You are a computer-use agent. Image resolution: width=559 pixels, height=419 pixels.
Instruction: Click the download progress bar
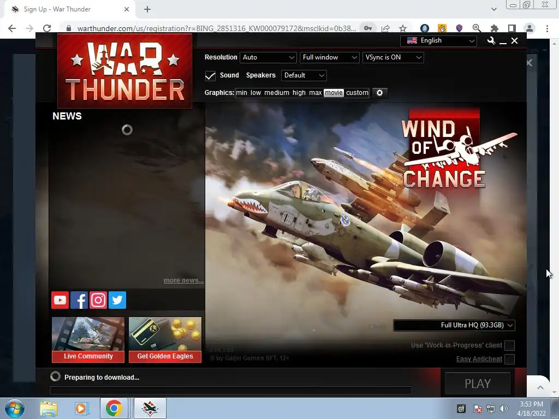(231, 390)
